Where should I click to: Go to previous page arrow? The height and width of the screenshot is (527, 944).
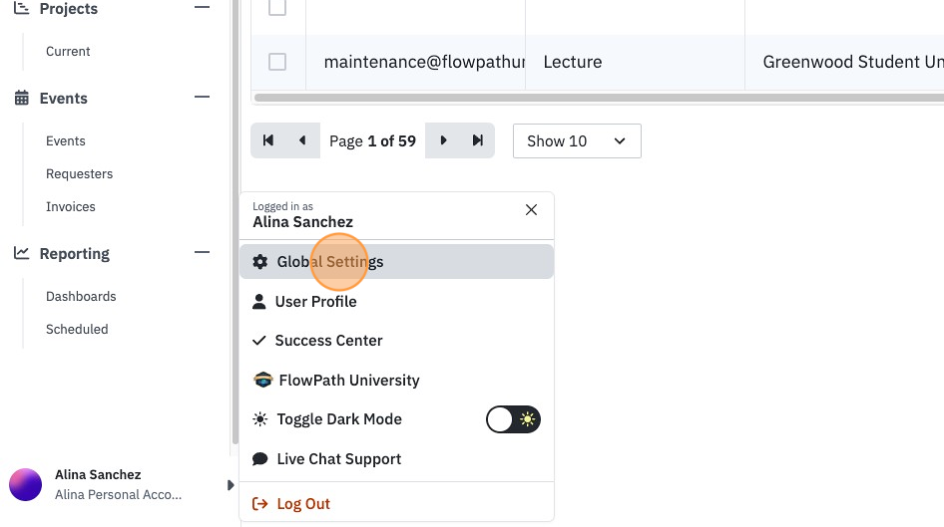click(x=302, y=140)
